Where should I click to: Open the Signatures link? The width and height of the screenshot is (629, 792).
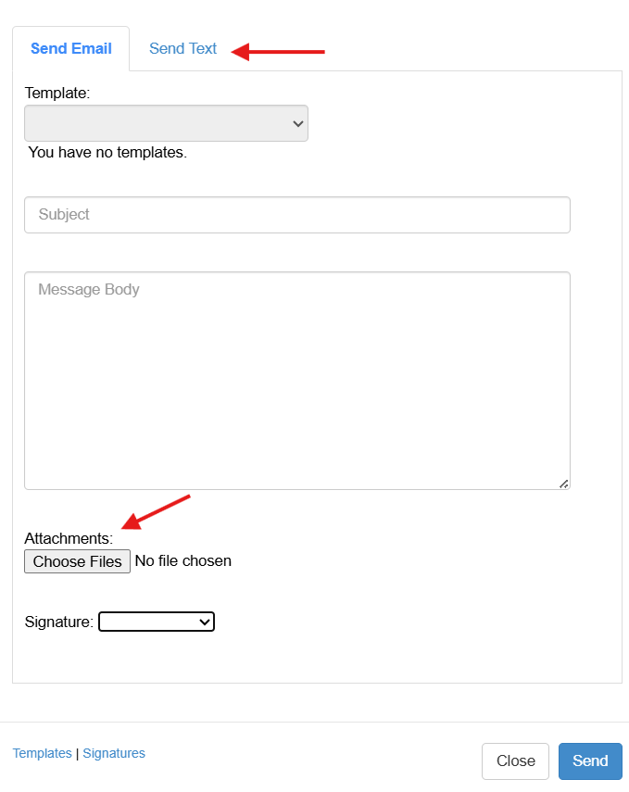click(114, 753)
